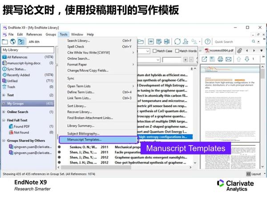
Task: Click the My Library header field
Action: click(28, 50)
